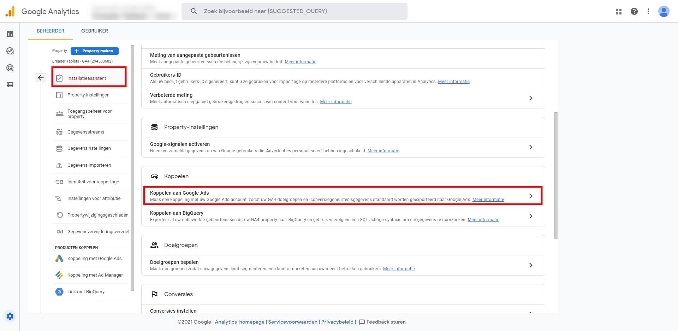Screen dimensions: 678x331
Task: Click the main content vertical scrollbar
Action: [x=556, y=176]
